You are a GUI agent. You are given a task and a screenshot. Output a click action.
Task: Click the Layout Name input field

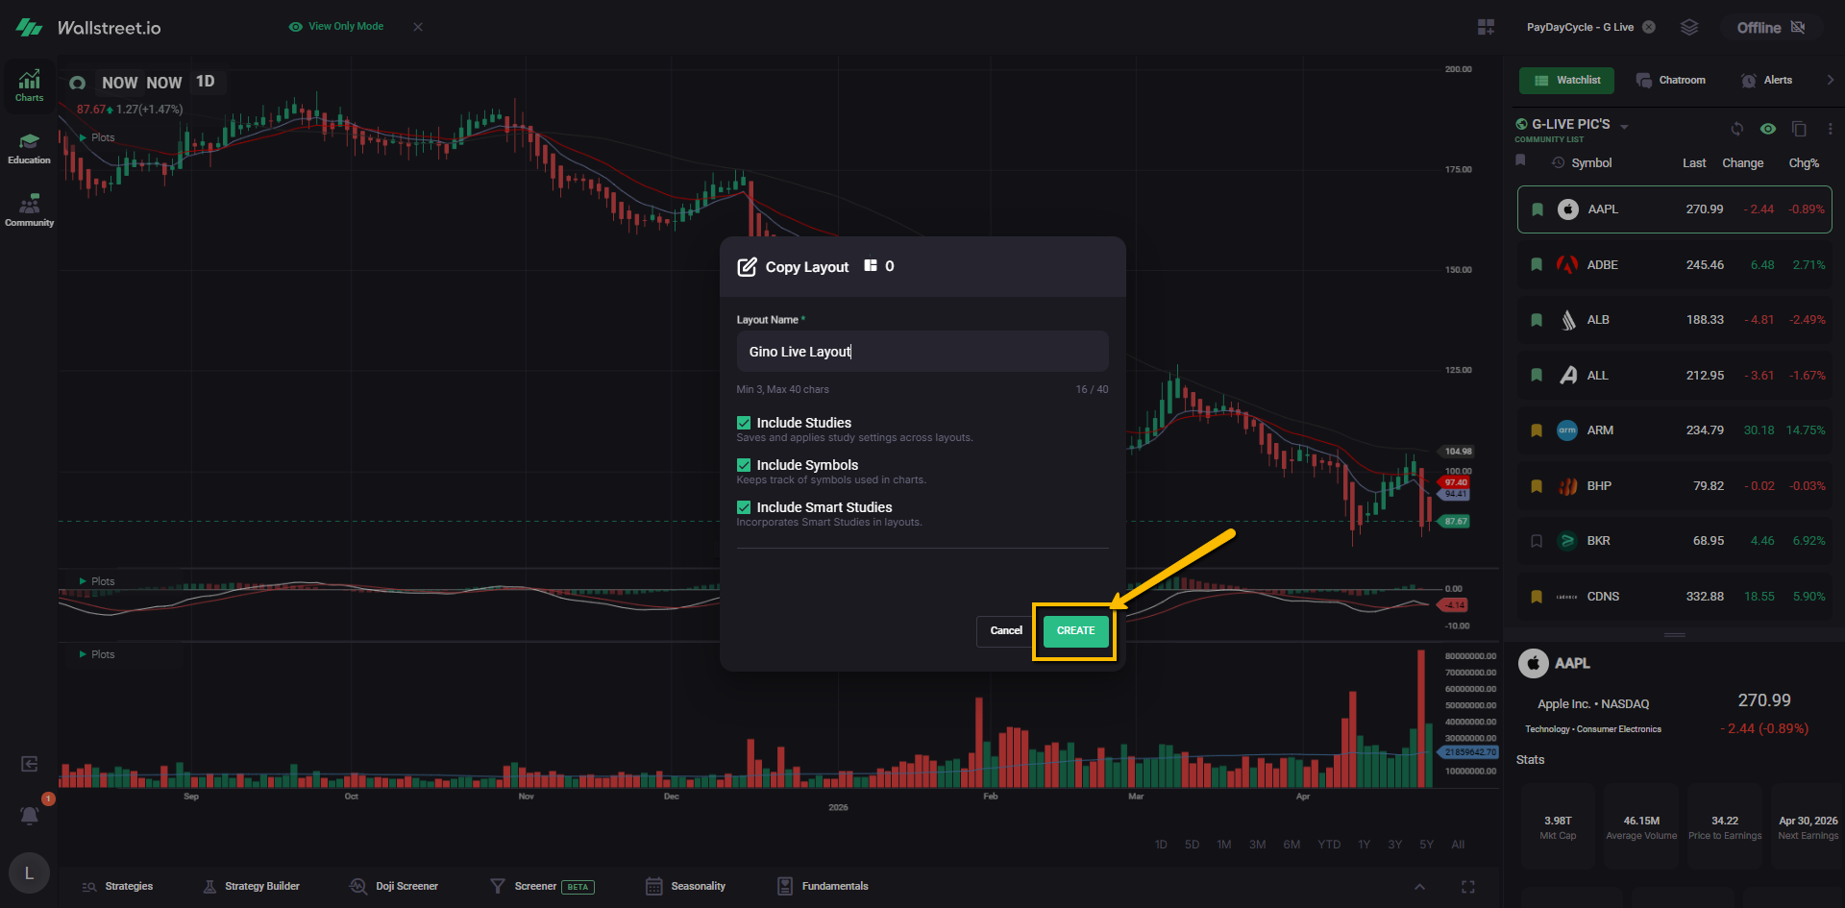click(922, 352)
